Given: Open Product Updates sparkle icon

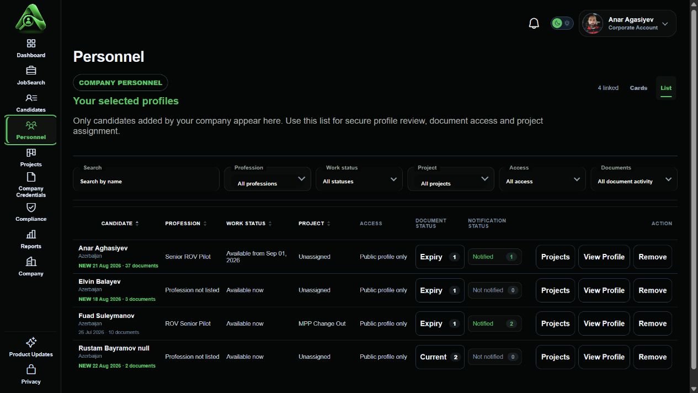Looking at the screenshot, I should click(x=31, y=342).
